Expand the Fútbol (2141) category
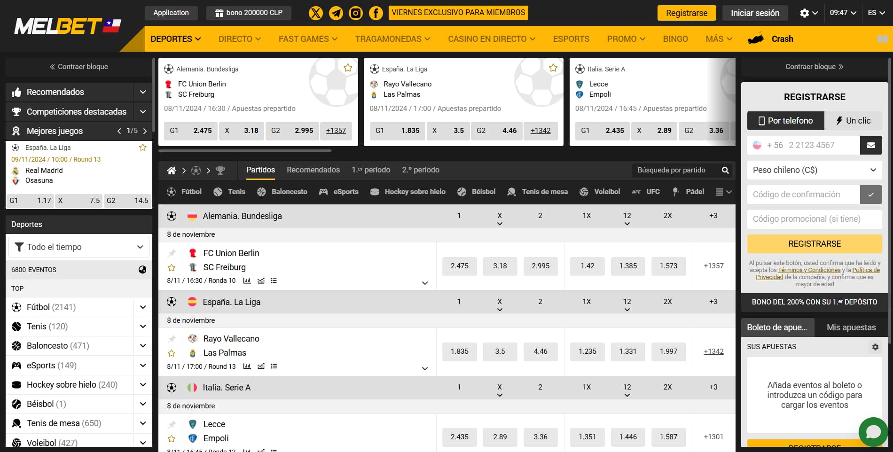 pos(142,307)
